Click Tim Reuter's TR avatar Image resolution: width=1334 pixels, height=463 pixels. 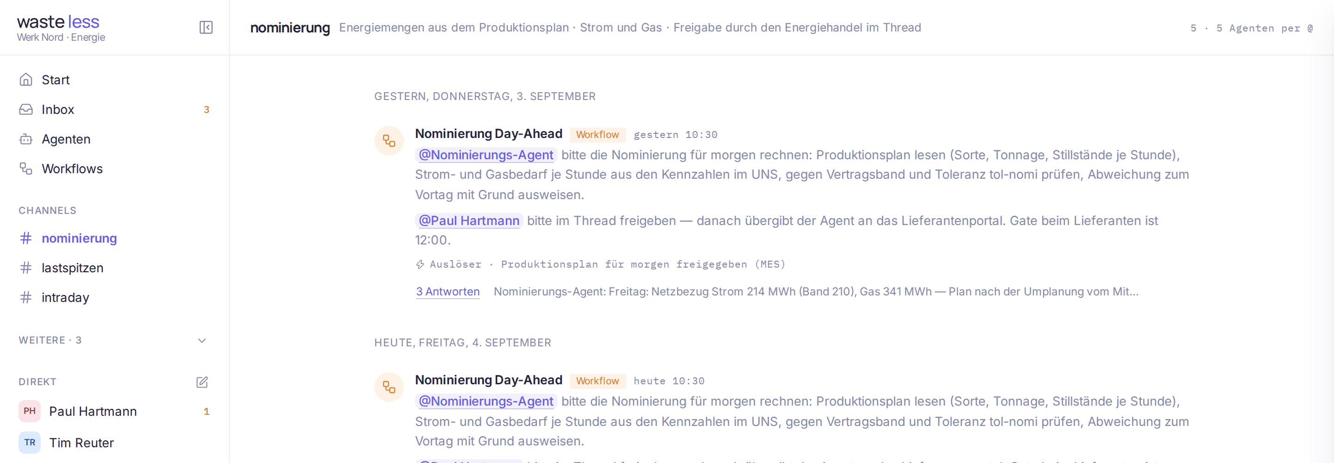pyautogui.click(x=30, y=443)
